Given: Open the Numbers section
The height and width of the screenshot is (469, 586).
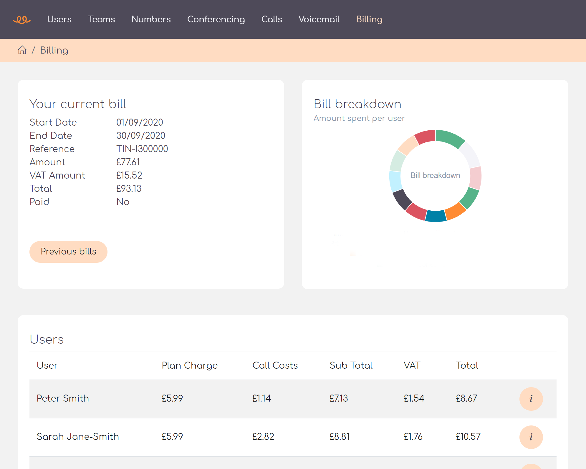Looking at the screenshot, I should pyautogui.click(x=151, y=19).
